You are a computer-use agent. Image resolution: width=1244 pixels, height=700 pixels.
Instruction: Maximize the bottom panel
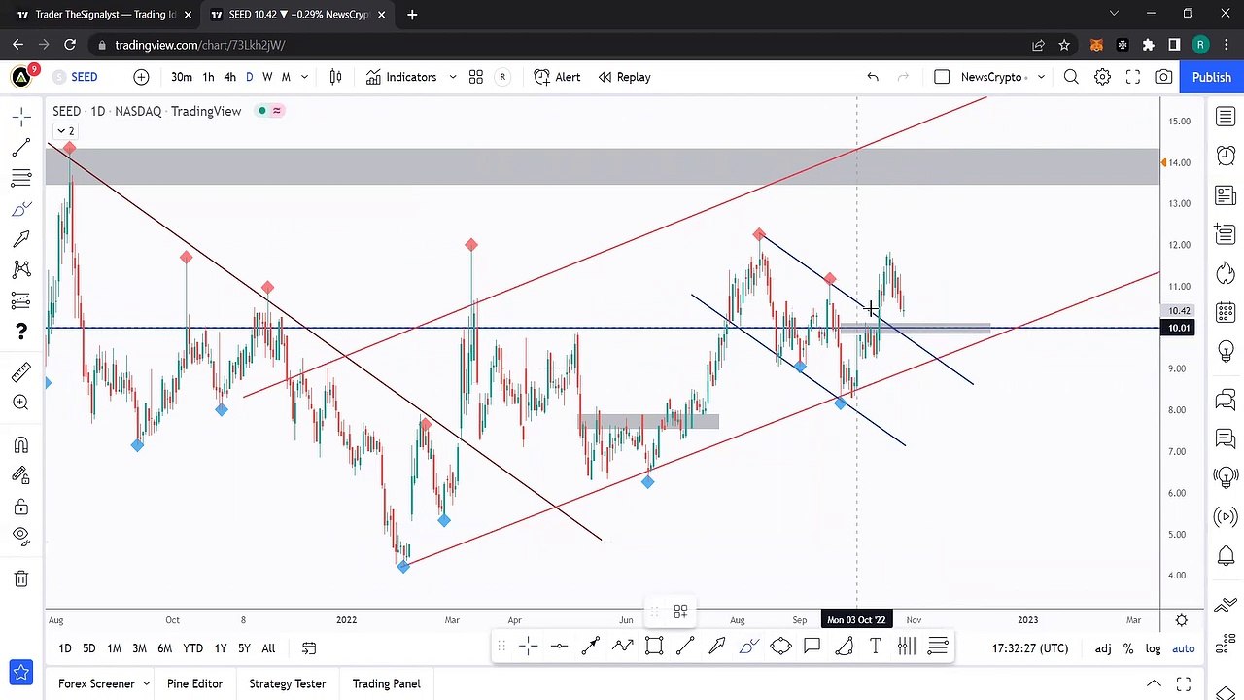click(x=1183, y=683)
